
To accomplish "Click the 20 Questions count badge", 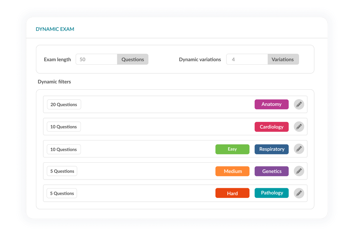I will point(64,104).
